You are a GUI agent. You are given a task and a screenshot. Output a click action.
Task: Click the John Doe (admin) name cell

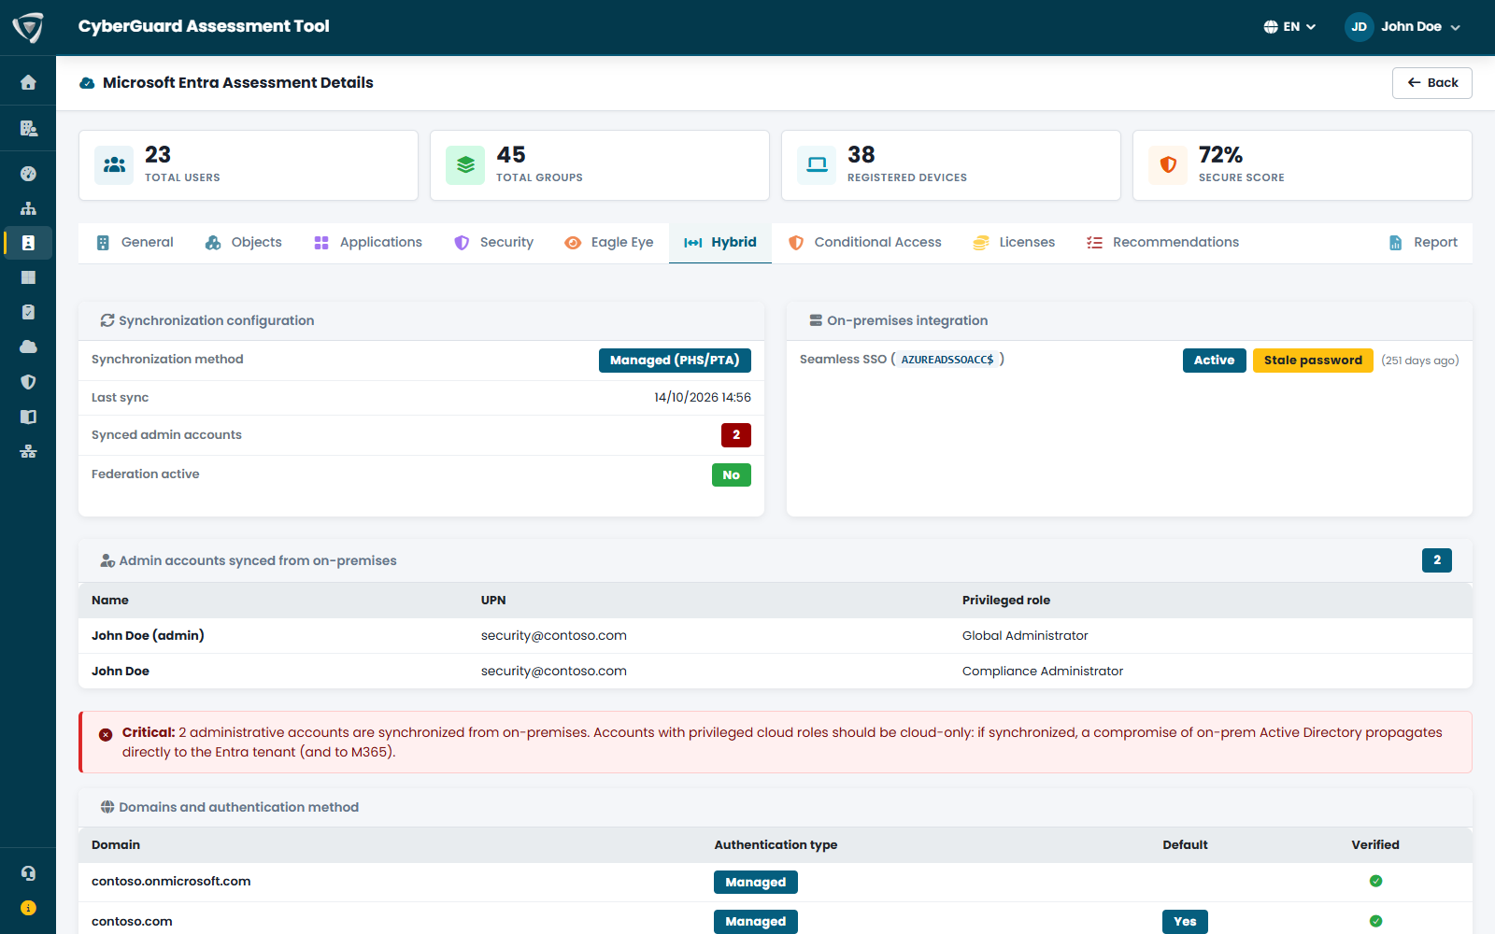click(148, 636)
